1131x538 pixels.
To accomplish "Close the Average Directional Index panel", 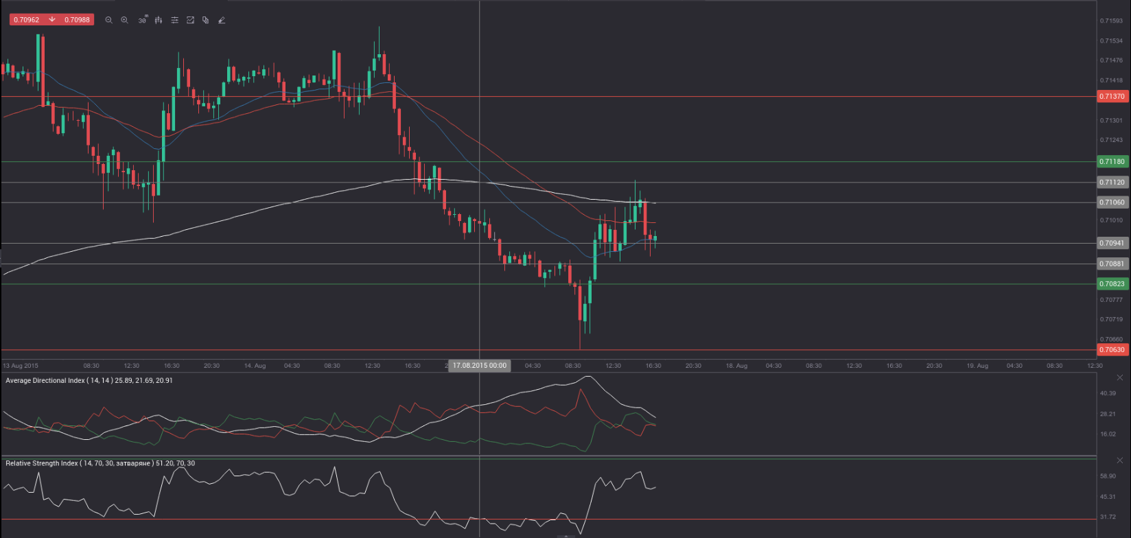I will [1120, 378].
